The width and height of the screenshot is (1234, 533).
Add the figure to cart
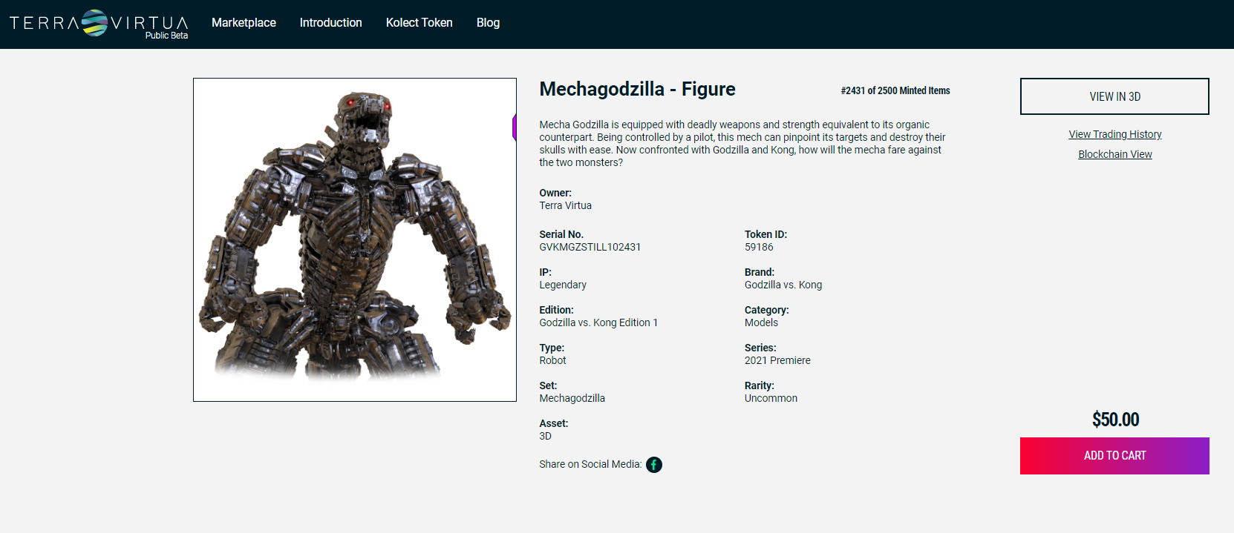[1114, 456]
